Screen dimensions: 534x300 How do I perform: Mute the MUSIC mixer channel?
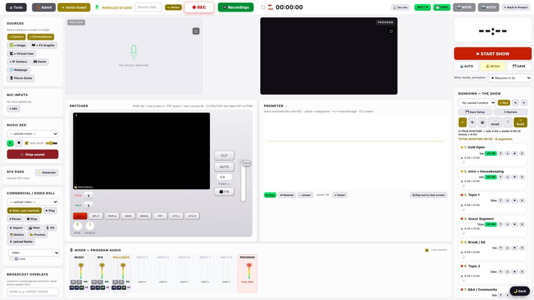pyautogui.click(x=73, y=282)
